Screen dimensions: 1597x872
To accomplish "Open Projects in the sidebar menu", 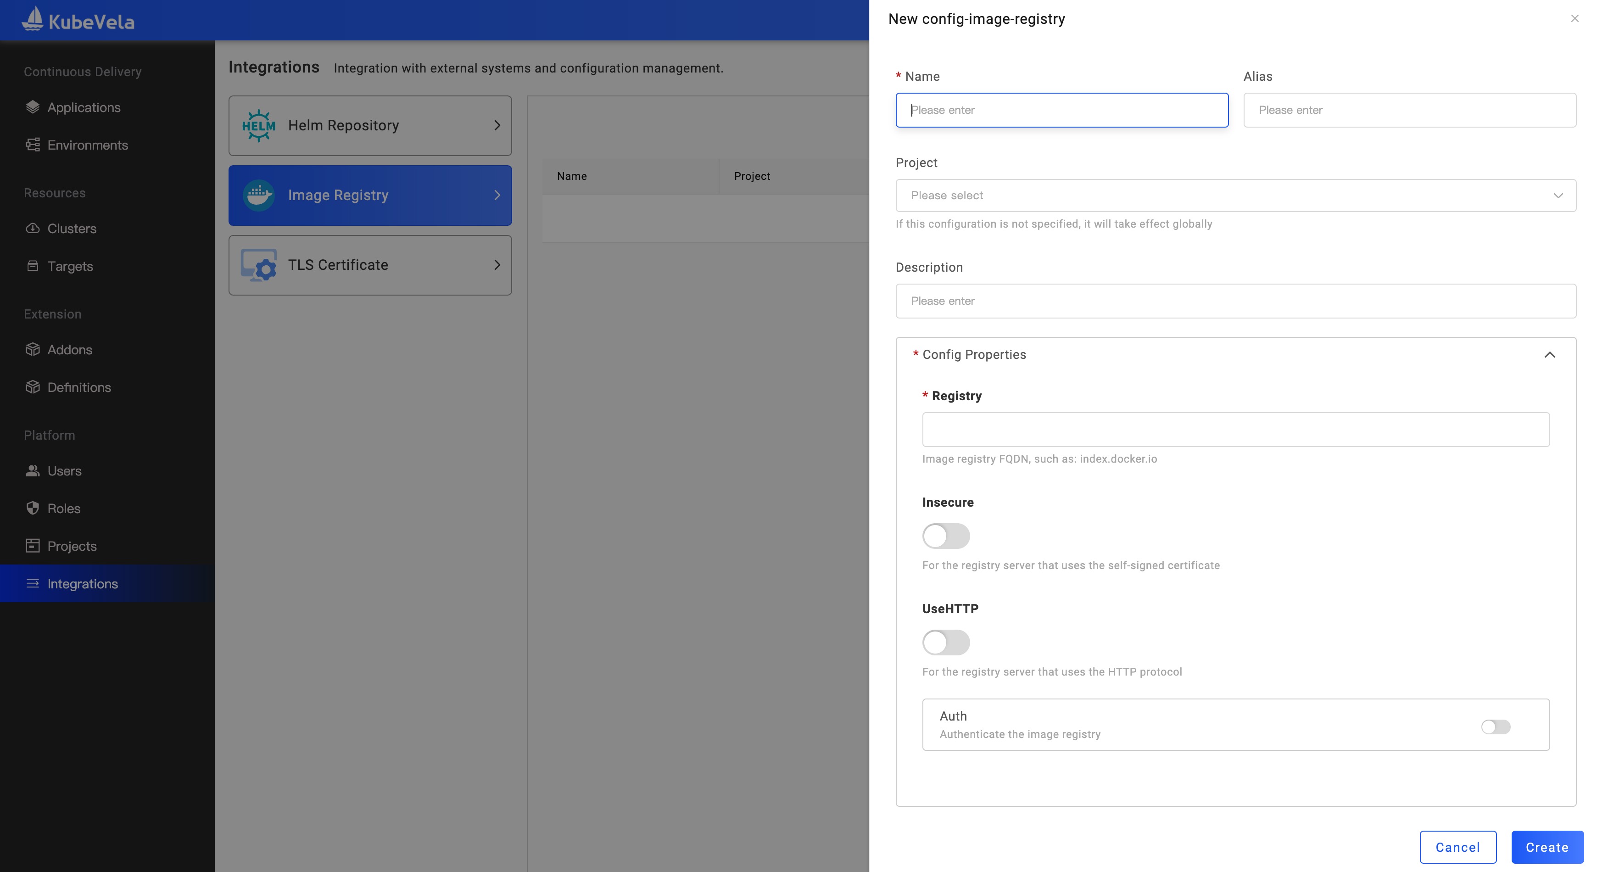I will pos(72,546).
